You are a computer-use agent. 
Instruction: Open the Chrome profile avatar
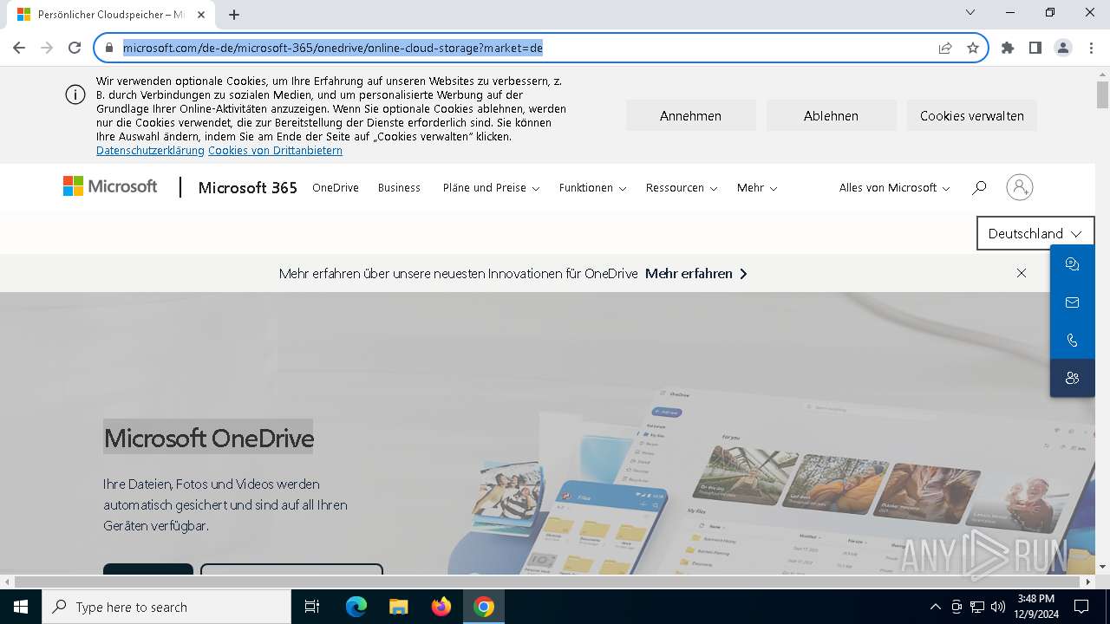pyautogui.click(x=1063, y=48)
